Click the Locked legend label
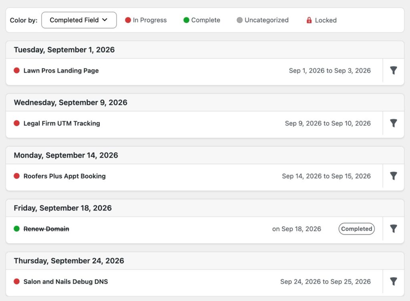This screenshot has height=301, width=410. (326, 20)
